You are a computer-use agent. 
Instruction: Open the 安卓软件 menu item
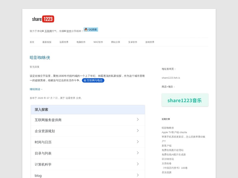(x=133, y=42)
